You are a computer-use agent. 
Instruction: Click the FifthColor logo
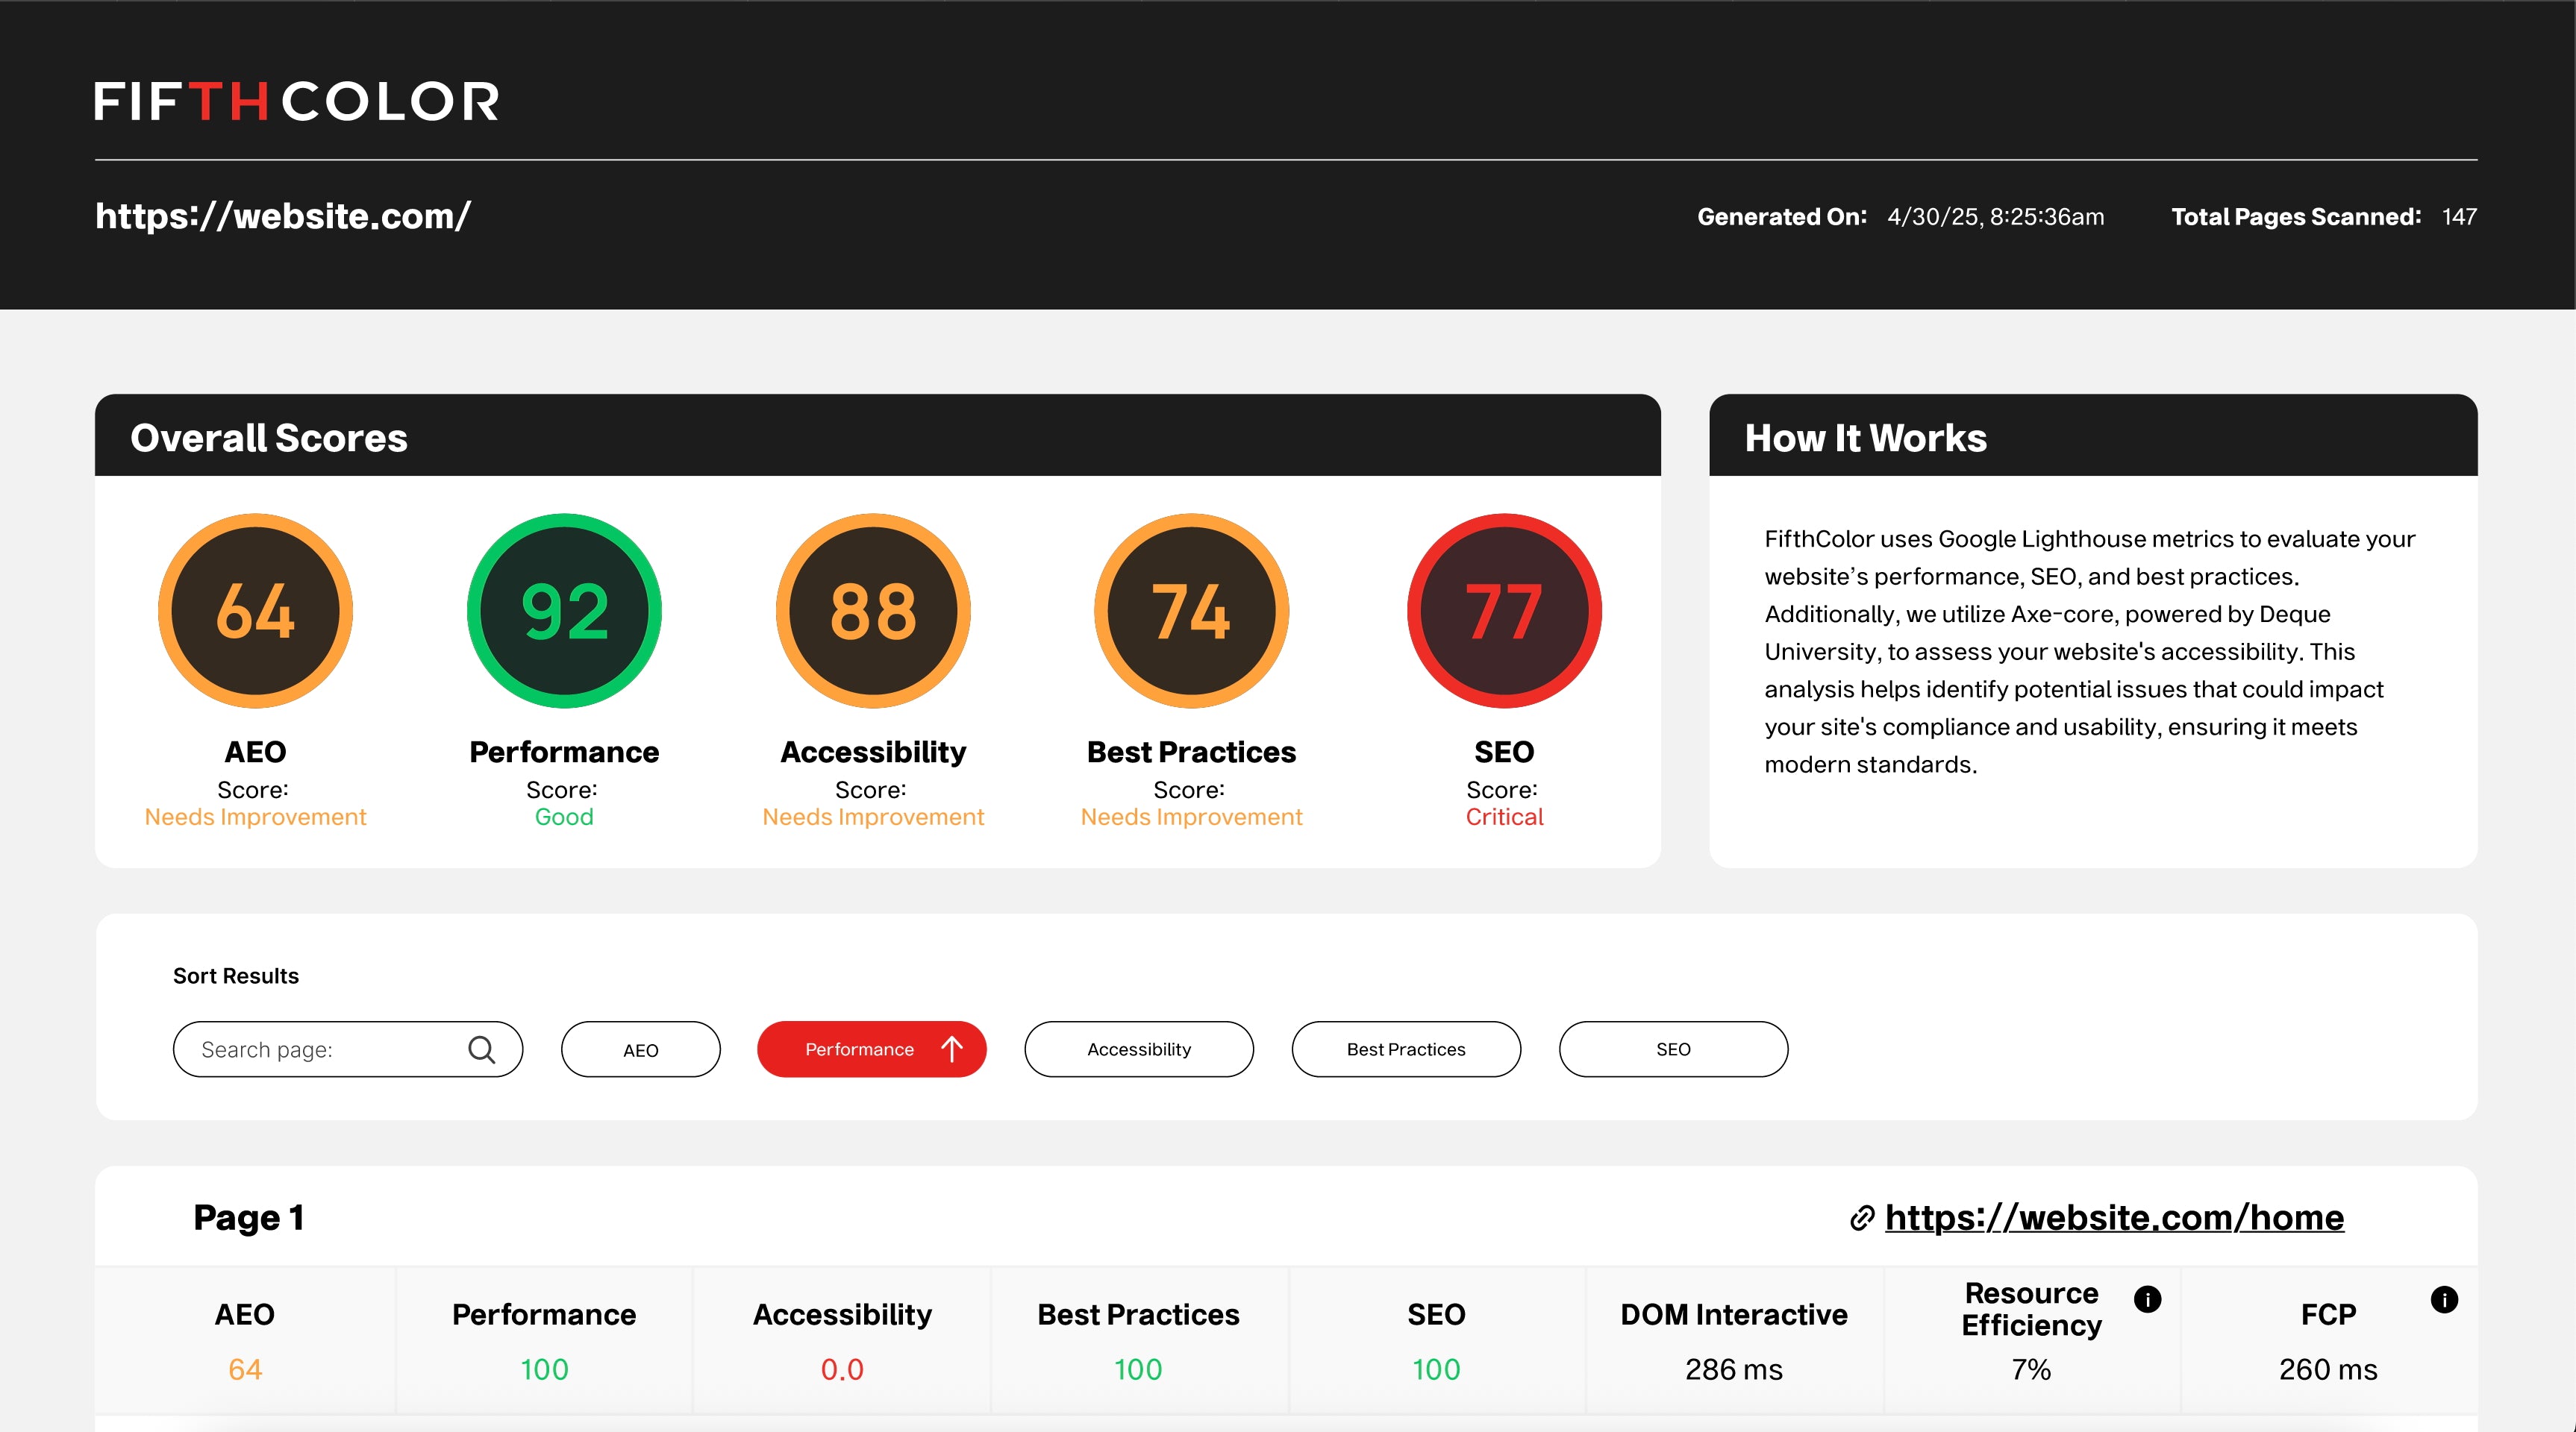point(297,102)
